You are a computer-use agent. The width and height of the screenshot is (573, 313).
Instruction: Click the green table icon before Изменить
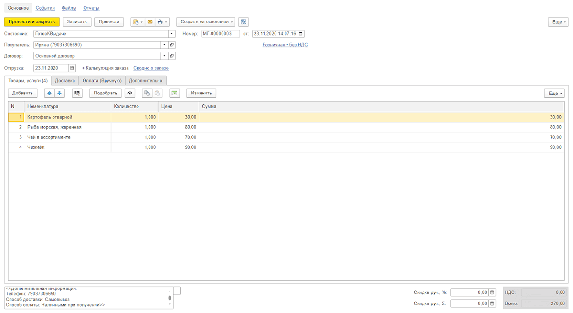175,94
